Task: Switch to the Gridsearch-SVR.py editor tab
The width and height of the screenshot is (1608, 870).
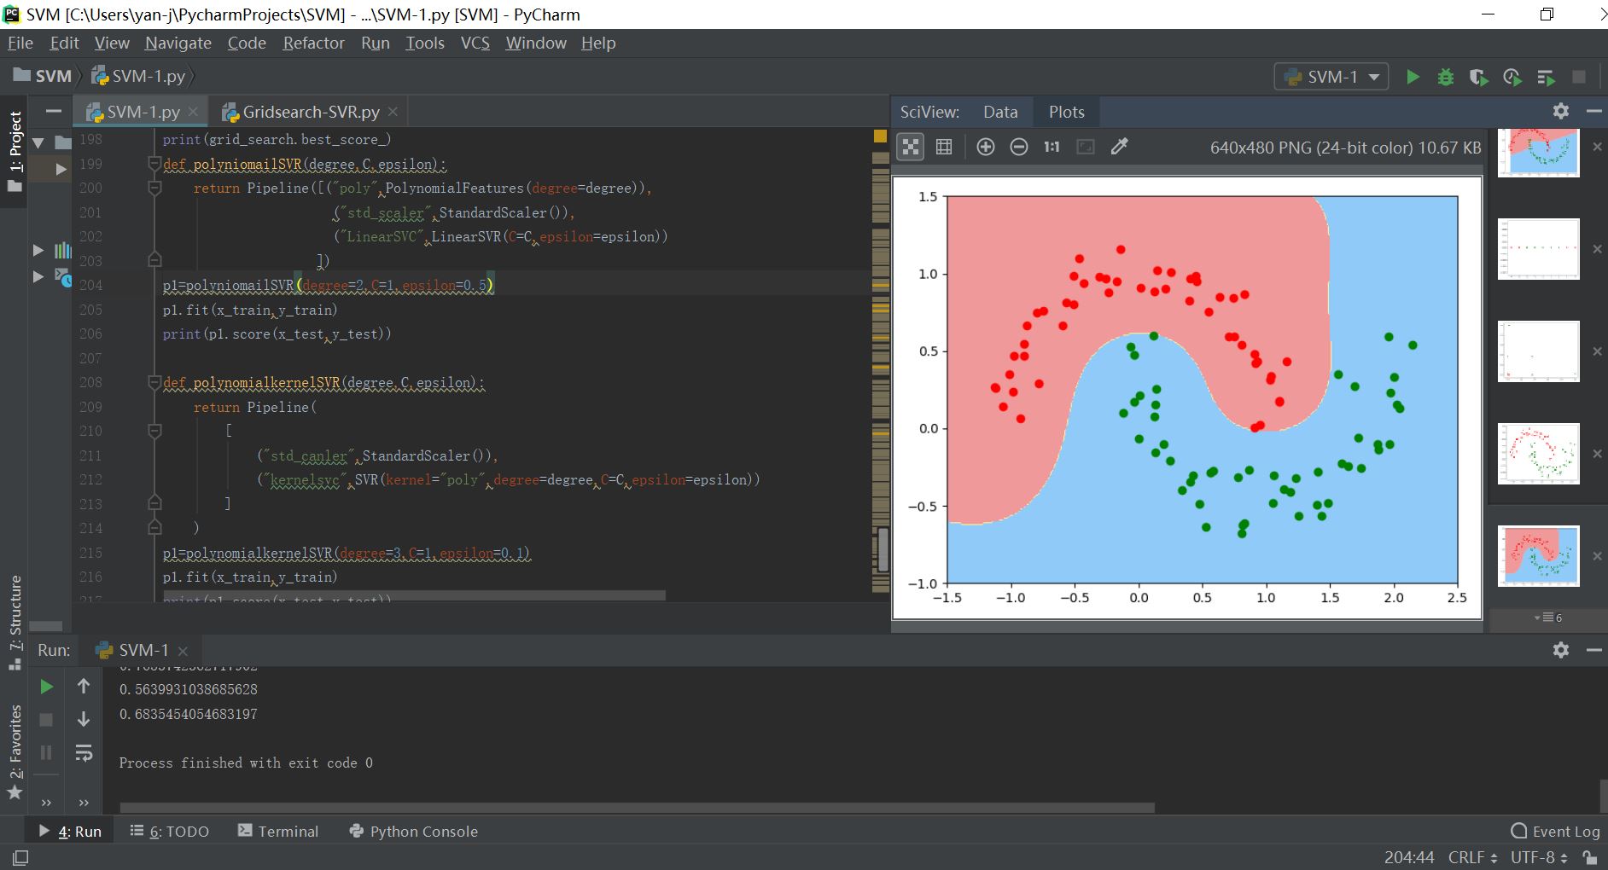Action: (x=310, y=112)
